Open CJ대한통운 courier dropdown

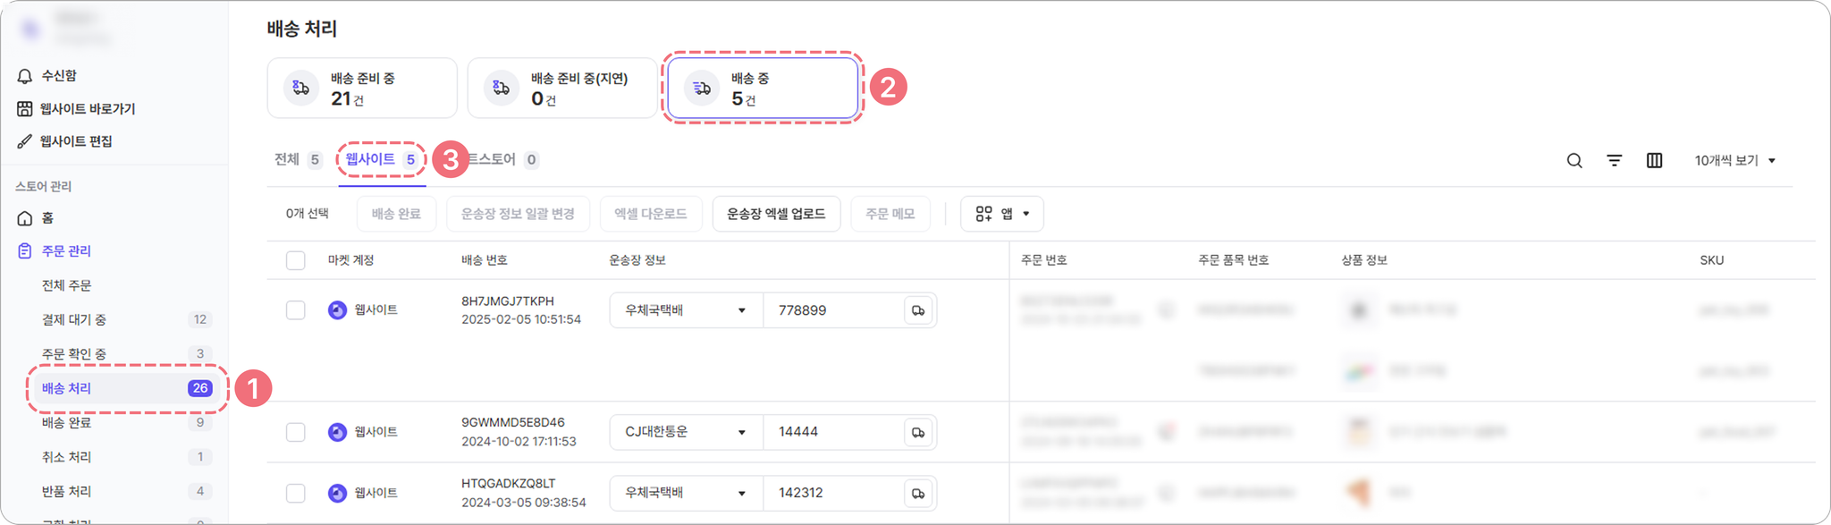tap(686, 432)
